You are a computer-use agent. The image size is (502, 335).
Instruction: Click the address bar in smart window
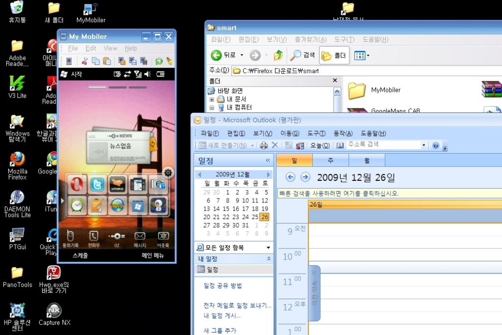[367, 71]
